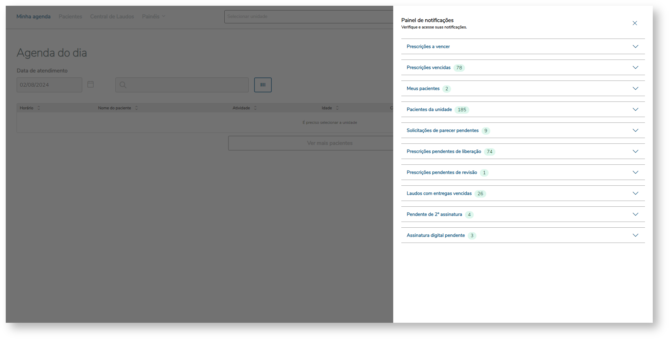Click Ver mais pacientes button

coord(311,143)
